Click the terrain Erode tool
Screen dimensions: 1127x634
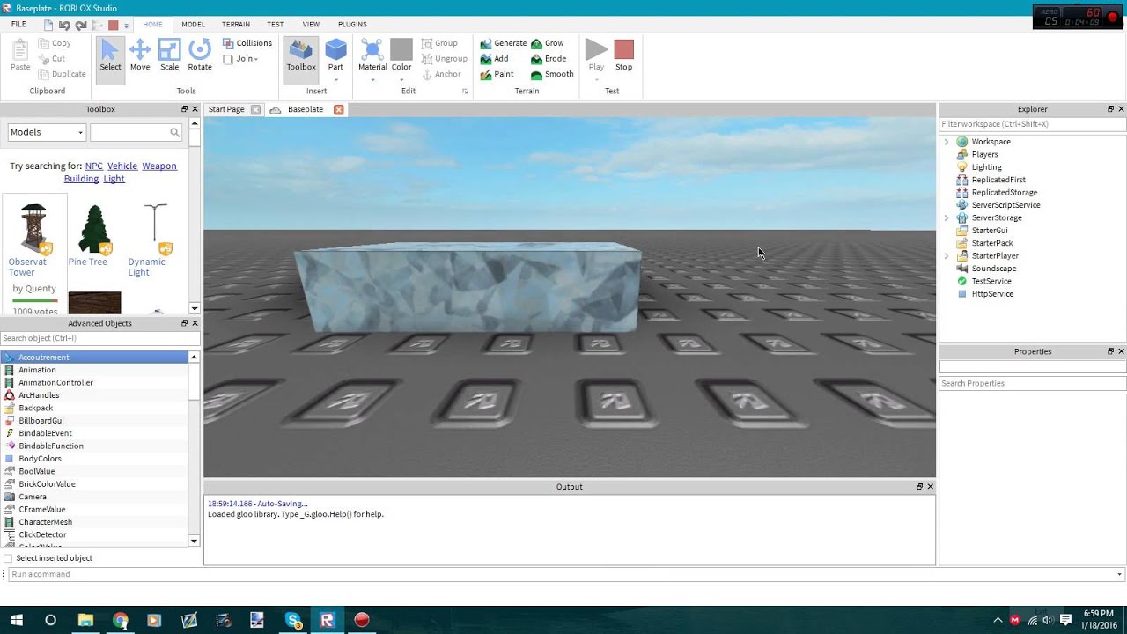tap(548, 59)
